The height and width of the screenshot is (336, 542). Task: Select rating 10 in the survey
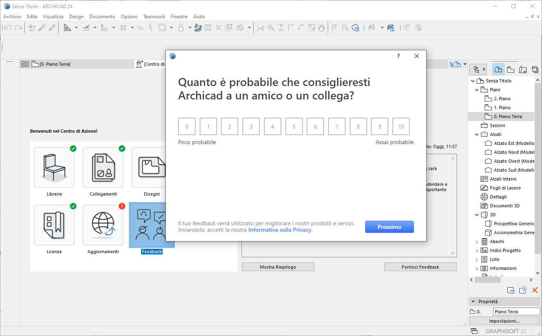pyautogui.click(x=401, y=127)
